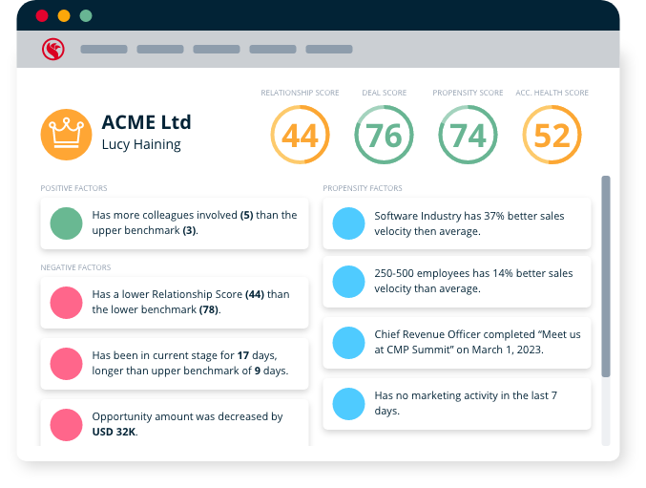
Task: Click the green circle beside colleagues involved factor
Action: coord(67,223)
